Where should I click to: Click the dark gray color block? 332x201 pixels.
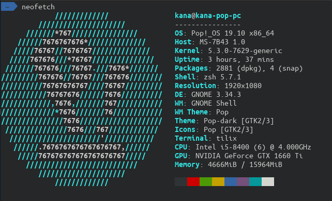click(181, 181)
